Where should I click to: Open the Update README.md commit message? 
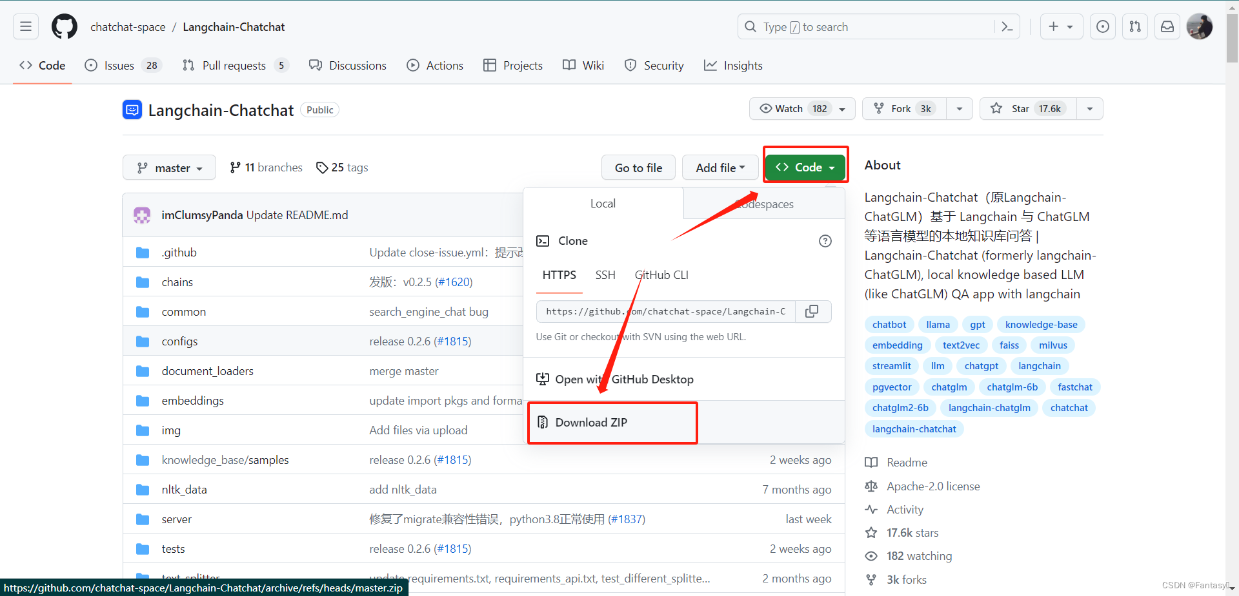point(297,215)
